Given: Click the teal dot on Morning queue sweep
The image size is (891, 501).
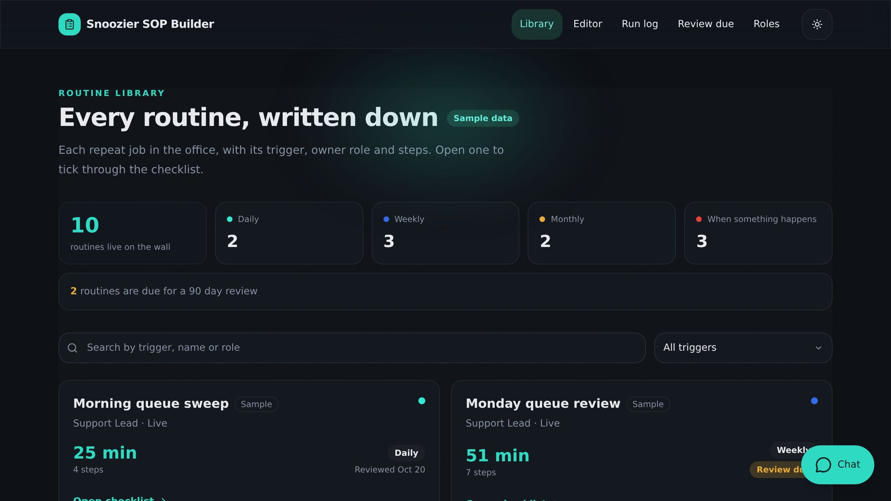Looking at the screenshot, I should 421,401.
